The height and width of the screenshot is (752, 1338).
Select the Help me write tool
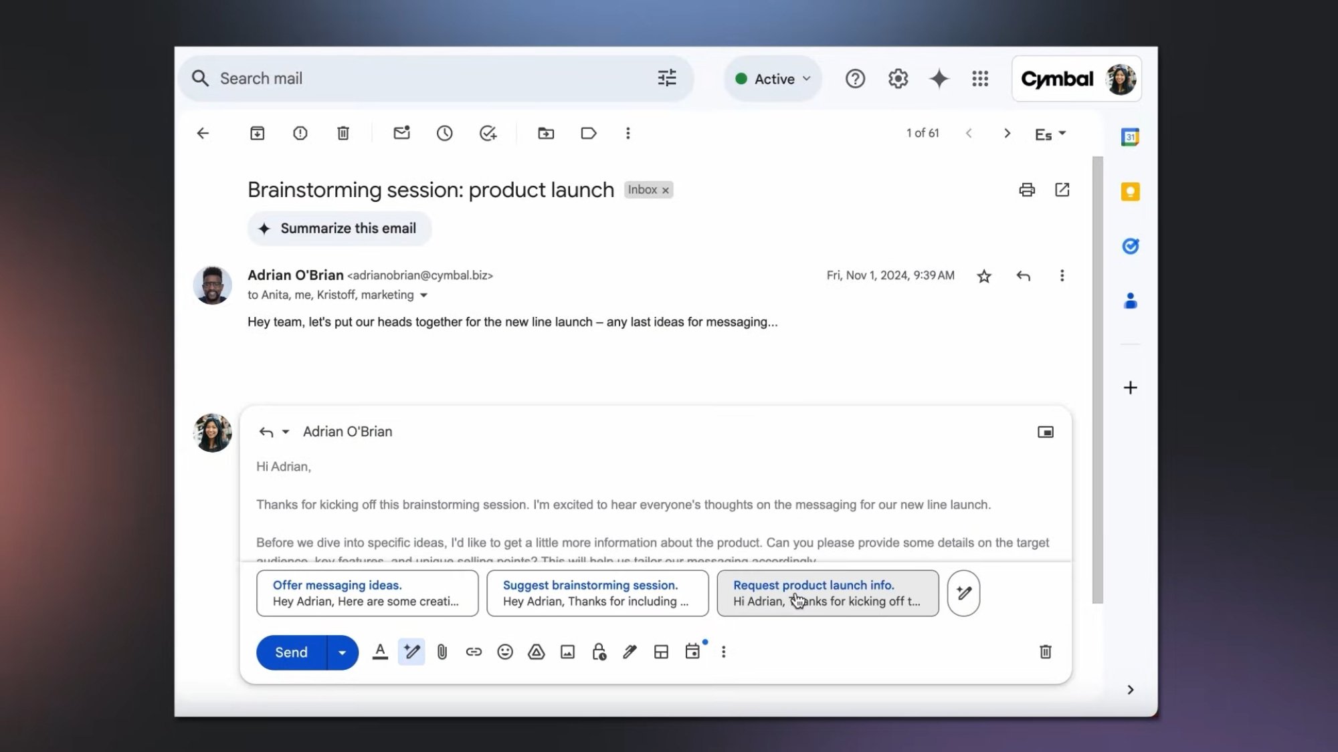click(x=411, y=652)
